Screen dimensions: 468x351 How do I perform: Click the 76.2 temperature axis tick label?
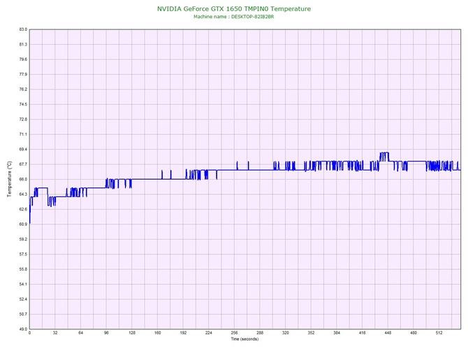23,89
